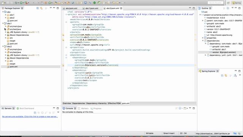Expand the junit dependency in Outline
Viewport: 243px width, 137px height.
[205, 55]
